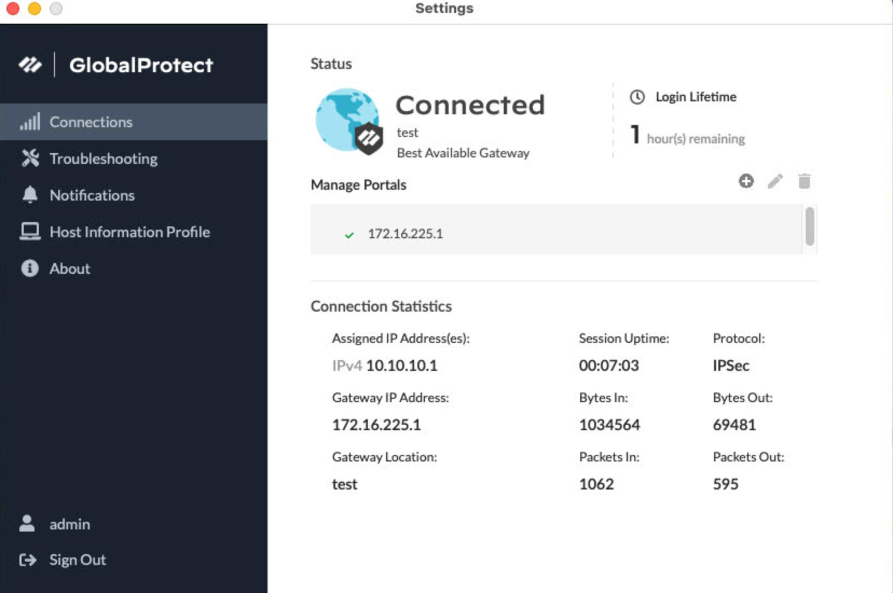Click the Sign Out arrow icon
The width and height of the screenshot is (893, 593).
(x=28, y=560)
